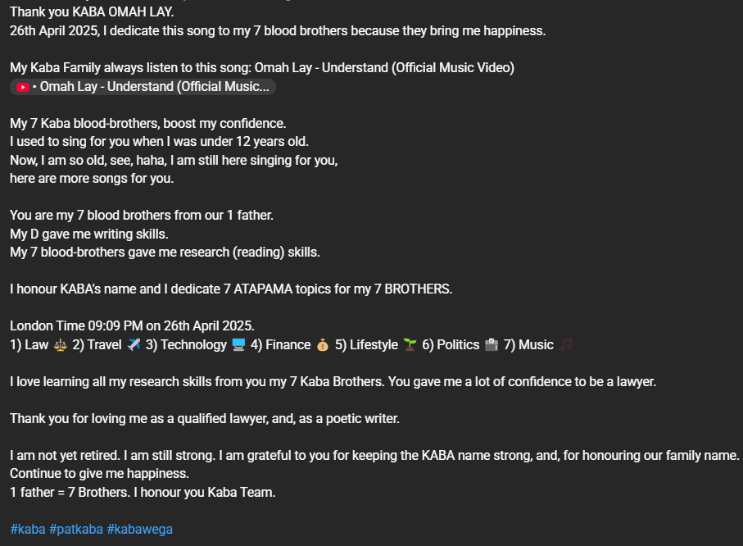Visit the #kabawega hashtag
This screenshot has height=546, width=743.
tap(139, 530)
